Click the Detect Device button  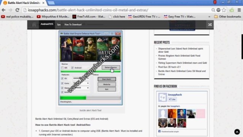(111, 67)
